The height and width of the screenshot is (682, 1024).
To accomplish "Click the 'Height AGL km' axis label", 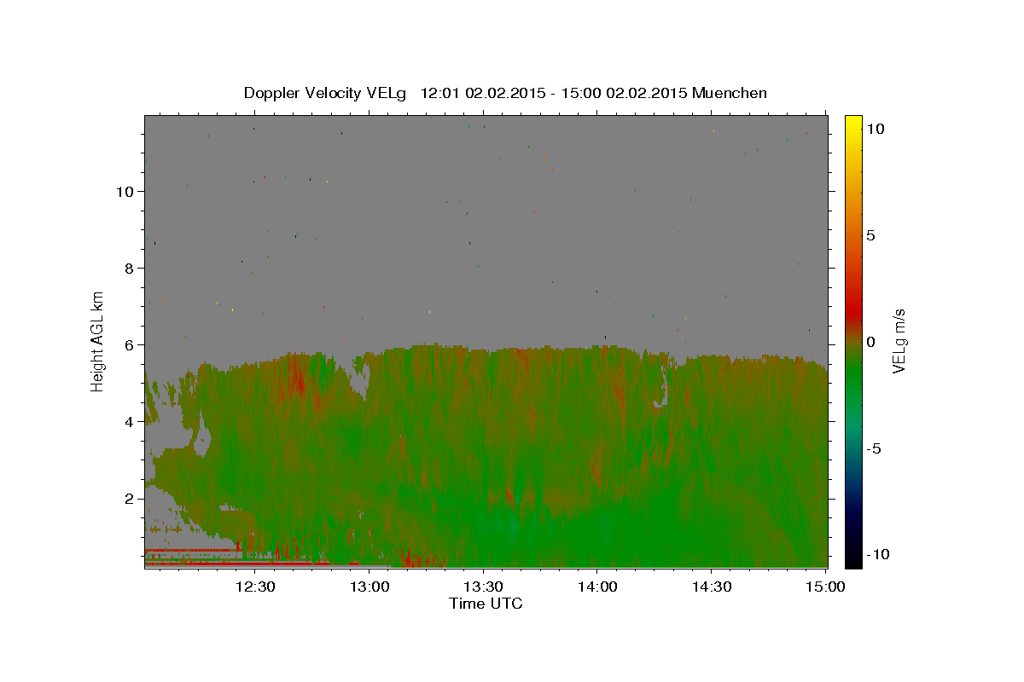I will (x=98, y=341).
